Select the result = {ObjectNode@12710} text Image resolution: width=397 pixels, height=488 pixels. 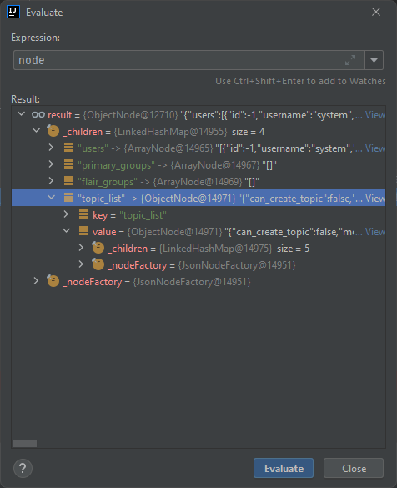[x=113, y=115]
